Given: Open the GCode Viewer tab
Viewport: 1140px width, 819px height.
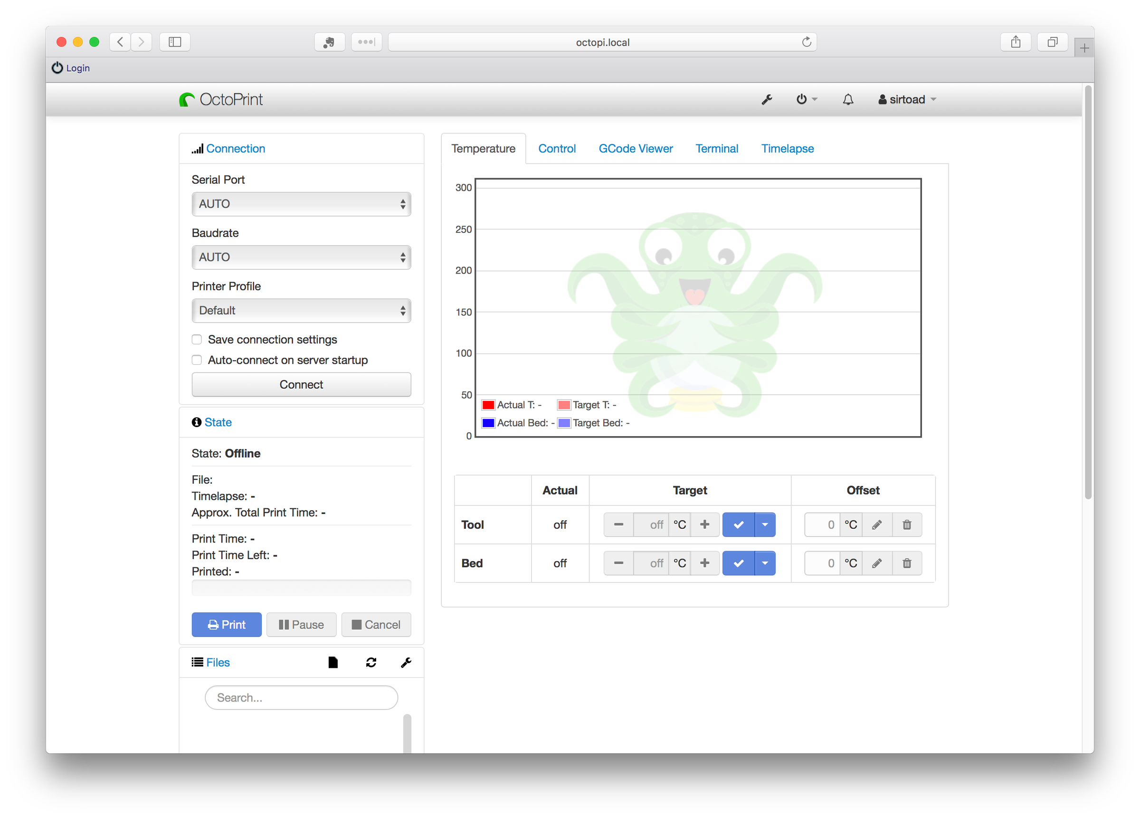Looking at the screenshot, I should click(636, 148).
